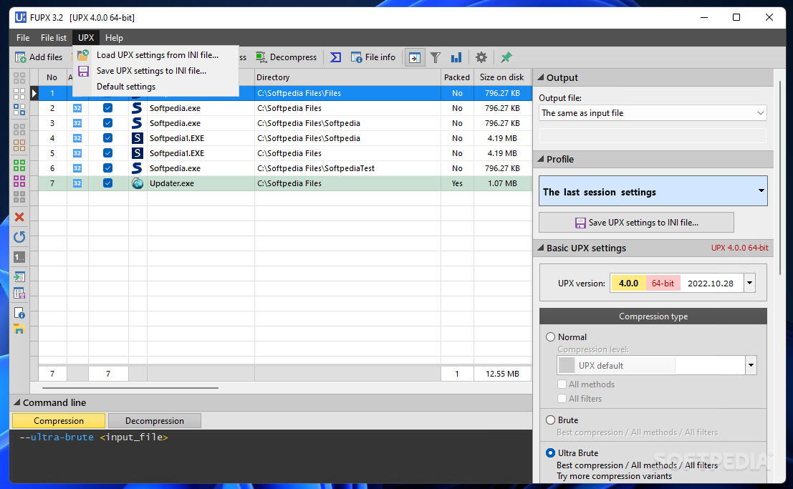Screen dimensions: 793x489
Task: Select the Updater.exe file name in row 7
Action: (x=172, y=183)
